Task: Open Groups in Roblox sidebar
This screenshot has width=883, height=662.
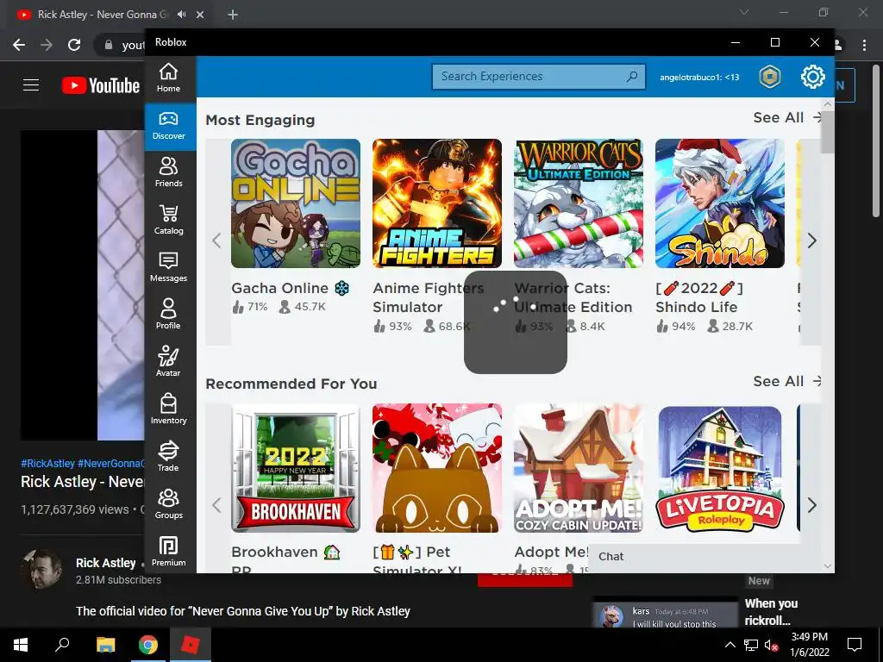Action: [168, 504]
